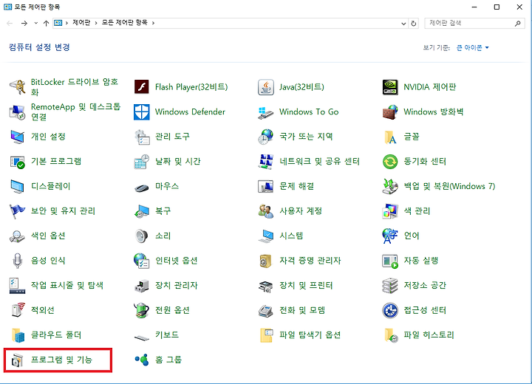Viewport: 532px width, 384px height.
Task: Open the 색인 옵션 link
Action: (x=48, y=236)
